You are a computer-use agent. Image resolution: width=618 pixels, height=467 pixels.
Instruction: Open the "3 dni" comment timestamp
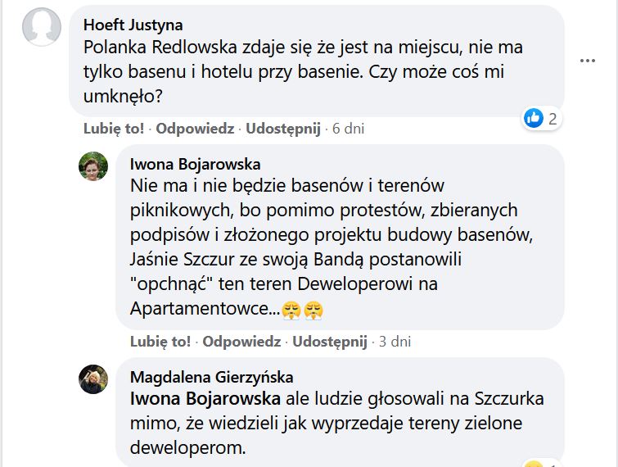click(395, 342)
